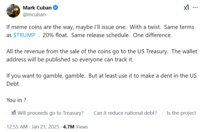Open the three-dot More options menu

pos(195,7)
